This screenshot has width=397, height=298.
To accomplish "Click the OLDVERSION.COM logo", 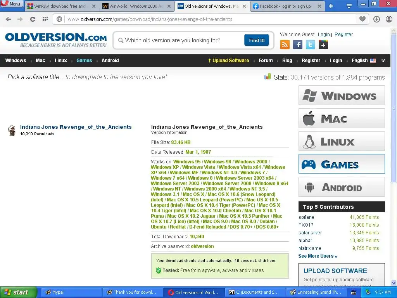I will point(56,40).
